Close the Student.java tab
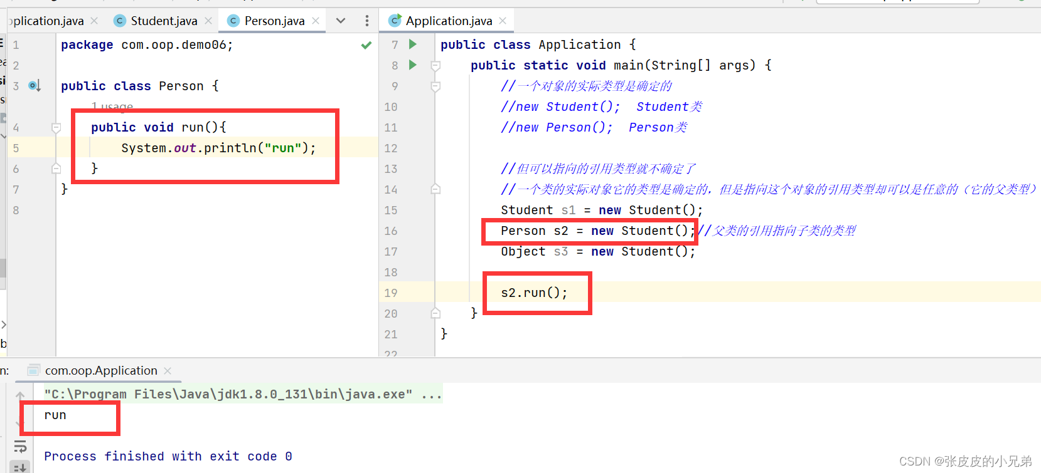The height and width of the screenshot is (473, 1041). point(208,21)
